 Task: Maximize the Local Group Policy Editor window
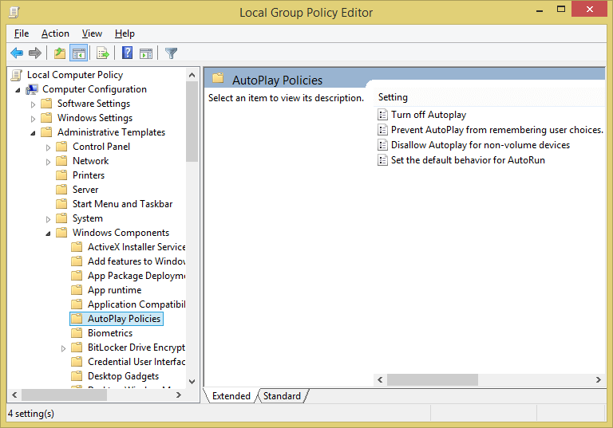[561, 10]
